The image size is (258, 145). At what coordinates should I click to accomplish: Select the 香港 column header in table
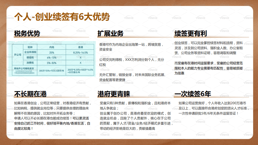81,47
